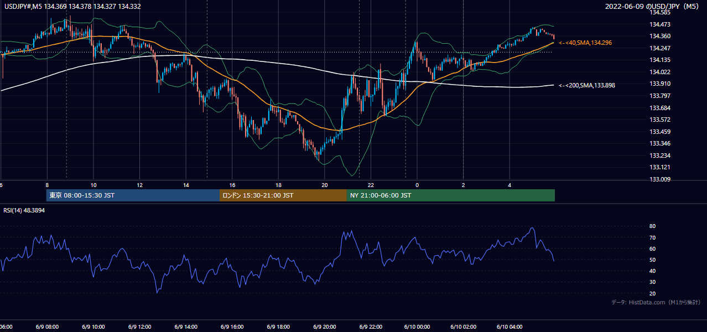Select the London 15:30-21:00 JST session bar
This screenshot has width=707, height=332.
tap(283, 195)
